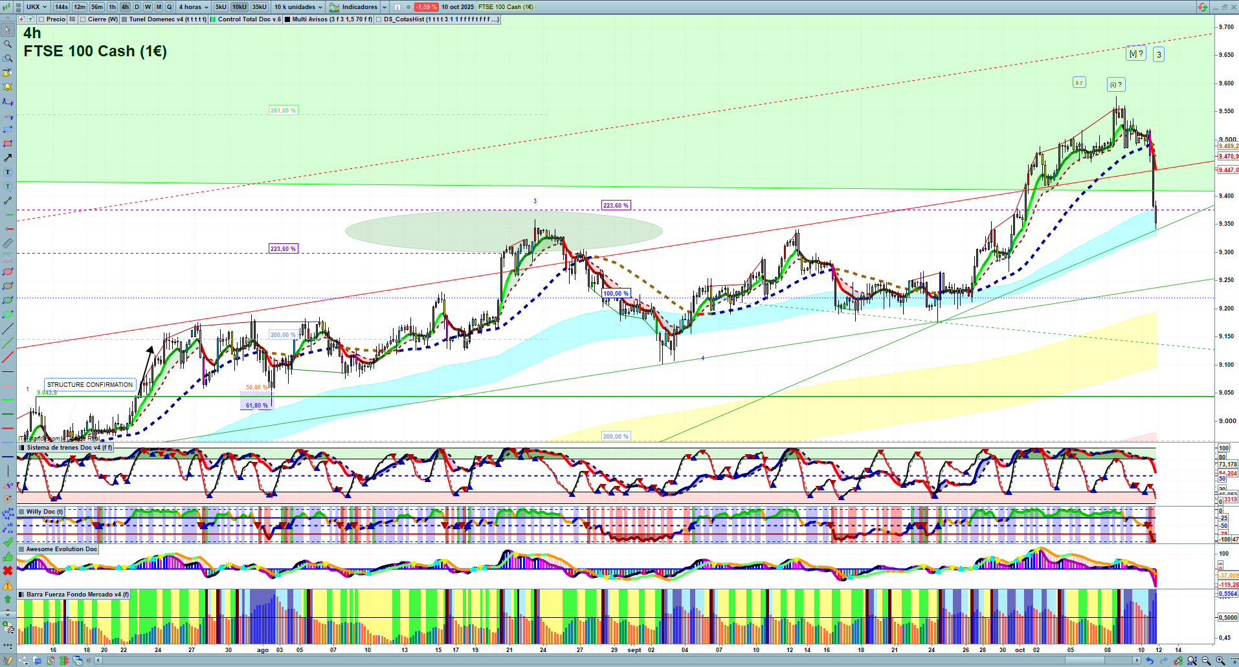Select the text bubble annotation tool
1239x667 pixels.
click(8, 186)
